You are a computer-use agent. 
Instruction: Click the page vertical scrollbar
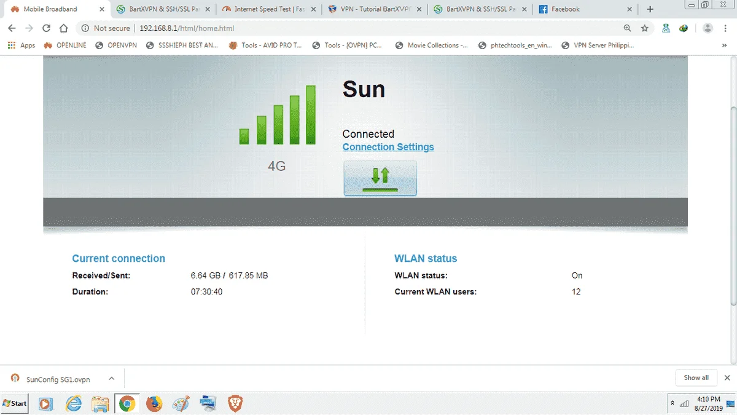pyautogui.click(x=733, y=206)
